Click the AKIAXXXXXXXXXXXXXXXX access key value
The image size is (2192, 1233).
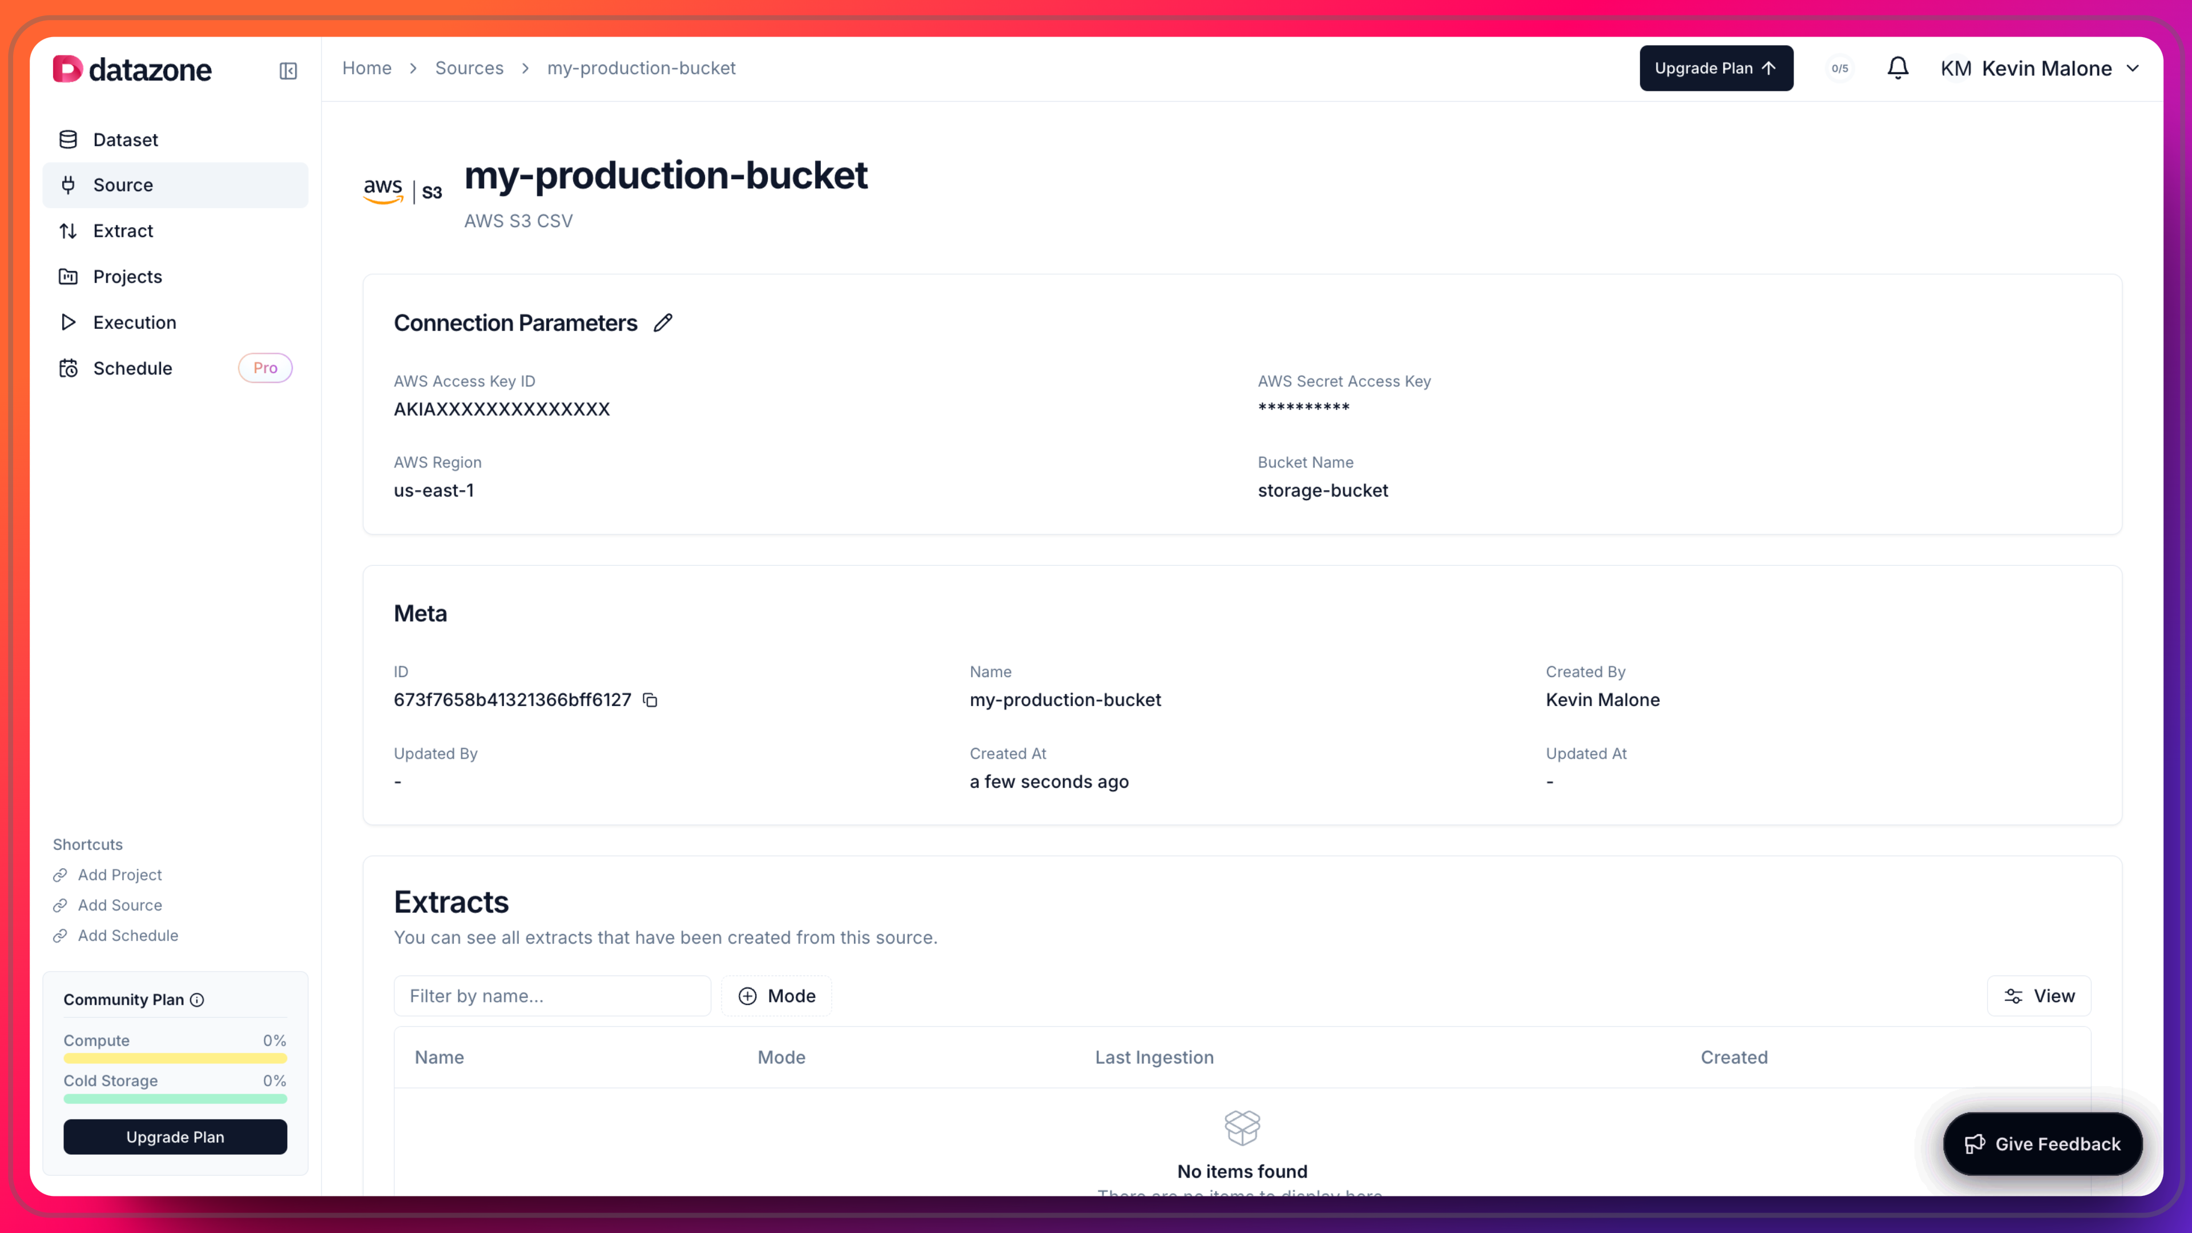tap(502, 409)
